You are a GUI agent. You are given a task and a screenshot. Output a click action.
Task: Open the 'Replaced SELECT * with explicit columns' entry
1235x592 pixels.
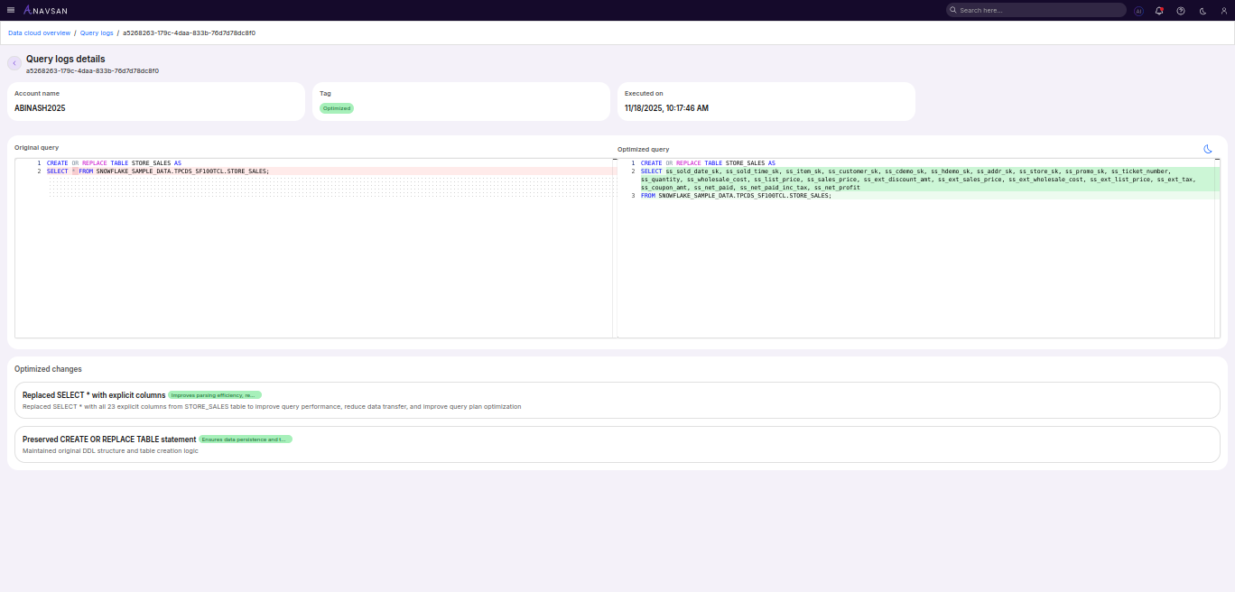click(95, 394)
